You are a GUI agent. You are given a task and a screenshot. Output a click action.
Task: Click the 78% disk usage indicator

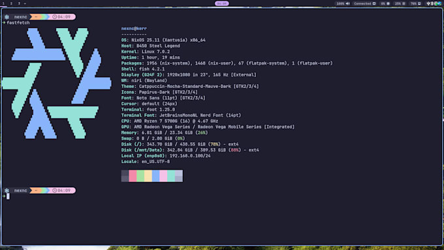click(x=416, y=4)
